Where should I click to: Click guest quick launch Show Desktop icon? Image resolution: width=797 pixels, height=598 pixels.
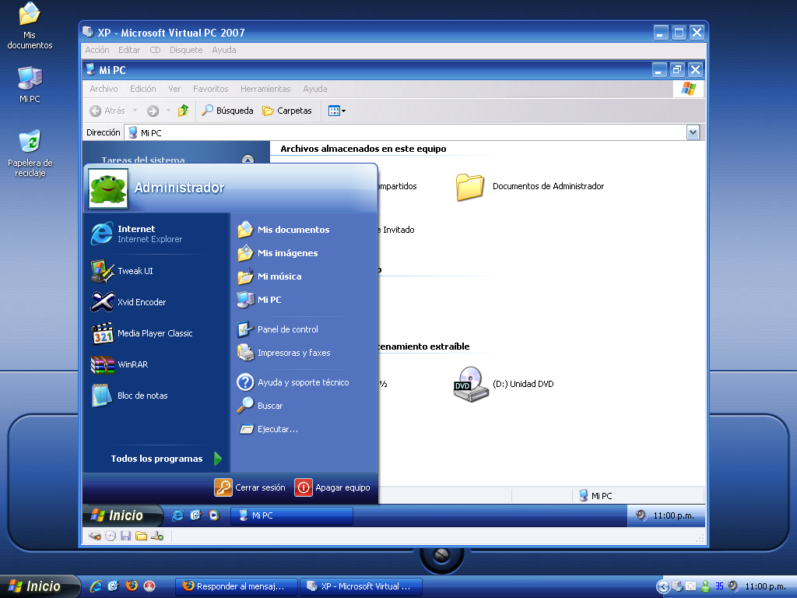(x=195, y=515)
